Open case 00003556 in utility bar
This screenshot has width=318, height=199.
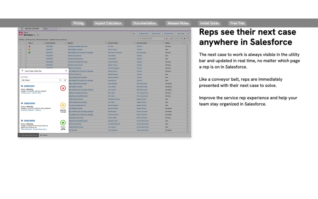[29, 103]
